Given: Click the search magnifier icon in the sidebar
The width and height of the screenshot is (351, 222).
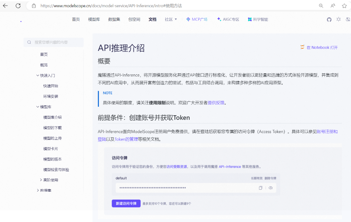Looking at the screenshot, I should (x=29, y=42).
